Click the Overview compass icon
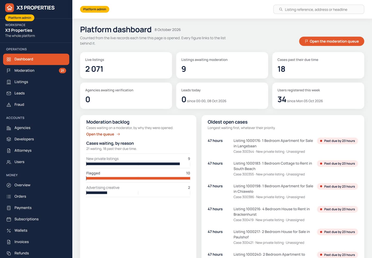 coord(9,185)
